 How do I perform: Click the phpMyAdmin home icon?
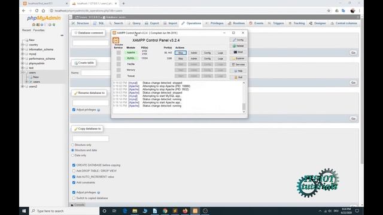pyautogui.click(x=34, y=24)
